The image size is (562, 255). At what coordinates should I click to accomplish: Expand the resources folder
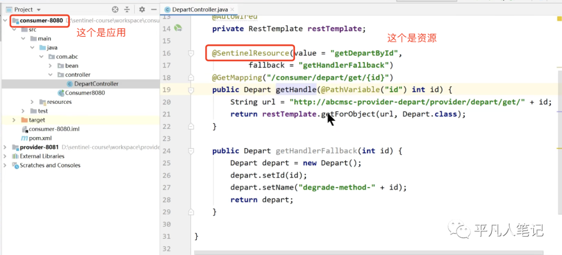tap(32, 102)
